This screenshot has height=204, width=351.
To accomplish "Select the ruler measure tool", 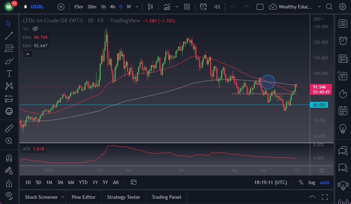I will click(x=9, y=128).
